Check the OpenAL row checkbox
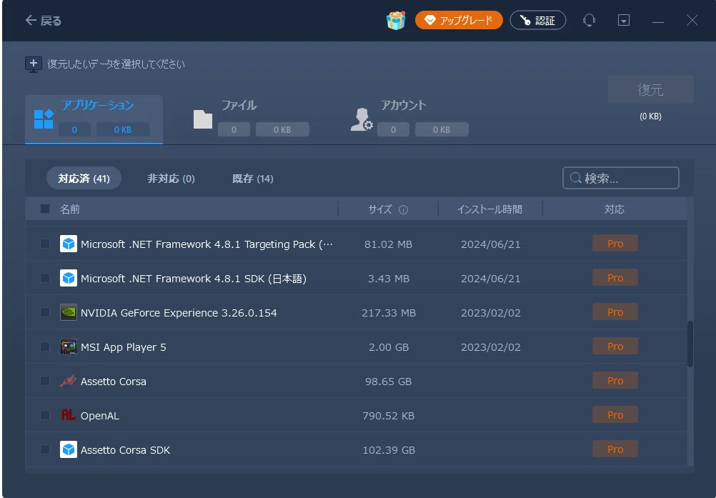This screenshot has width=716, height=498. [x=45, y=415]
